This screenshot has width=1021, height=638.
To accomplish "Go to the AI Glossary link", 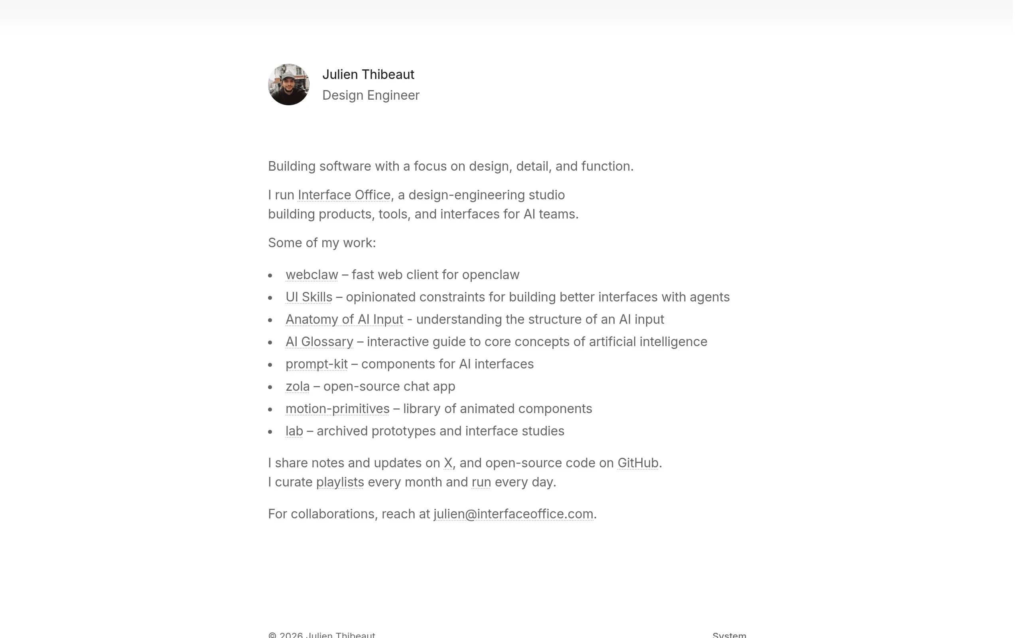I will tap(319, 342).
